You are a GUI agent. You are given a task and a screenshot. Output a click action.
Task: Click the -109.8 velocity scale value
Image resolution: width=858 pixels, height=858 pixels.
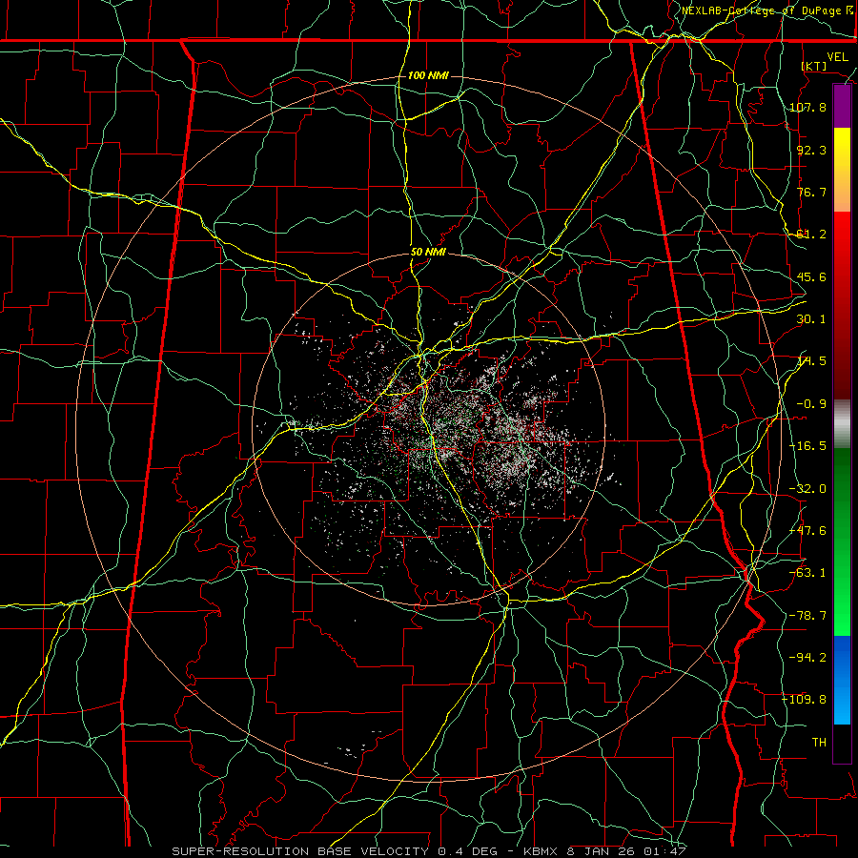pos(804,700)
